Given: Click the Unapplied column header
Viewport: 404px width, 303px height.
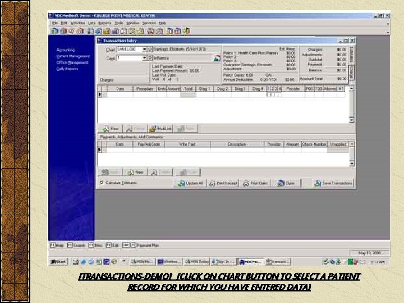Looking at the screenshot, I should (x=338, y=144).
